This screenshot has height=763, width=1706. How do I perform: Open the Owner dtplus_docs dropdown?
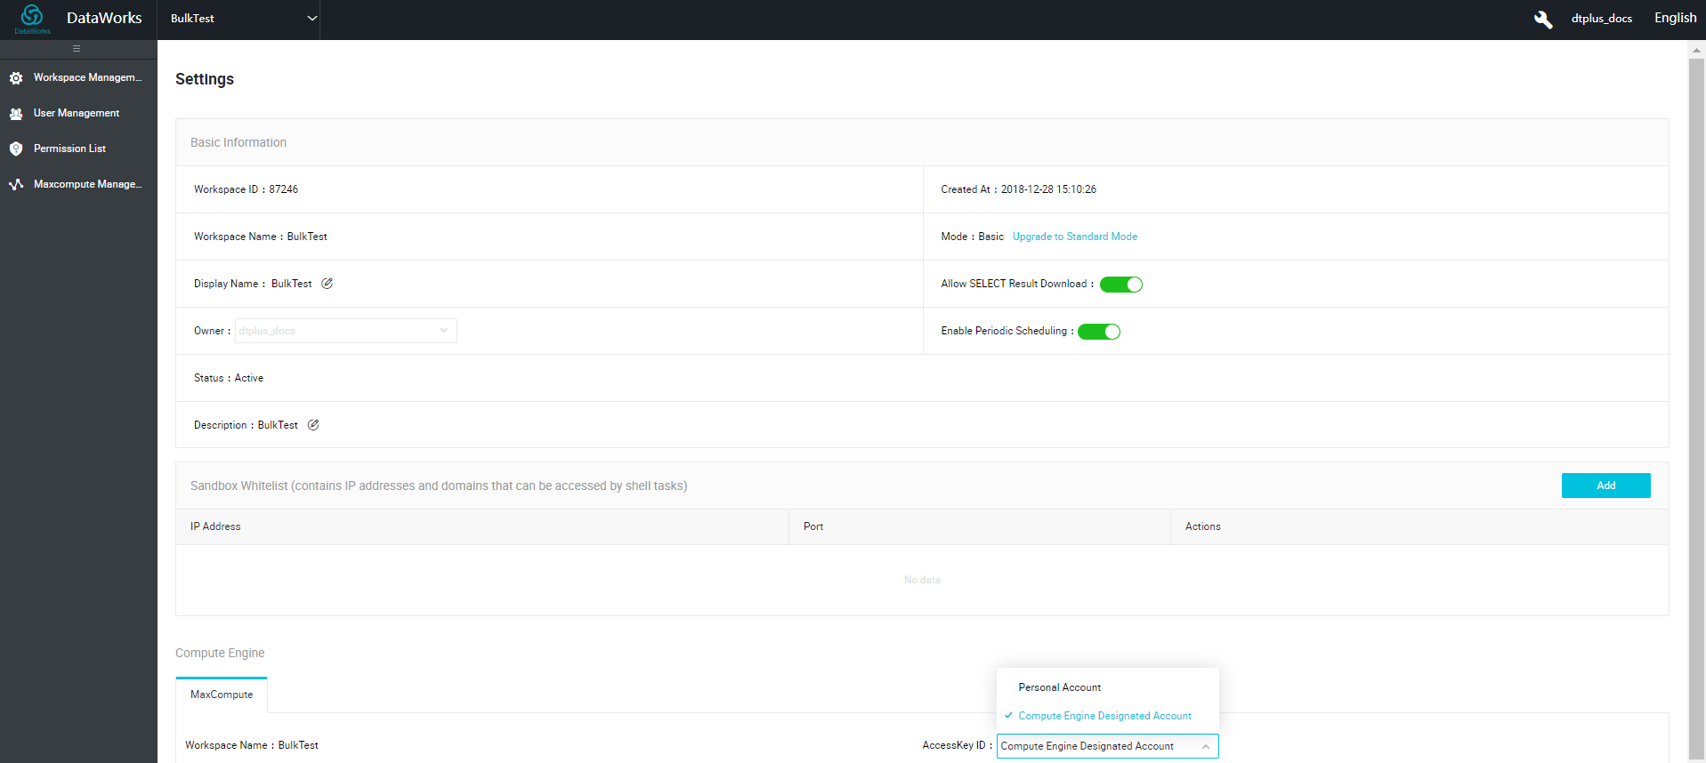pyautogui.click(x=346, y=331)
